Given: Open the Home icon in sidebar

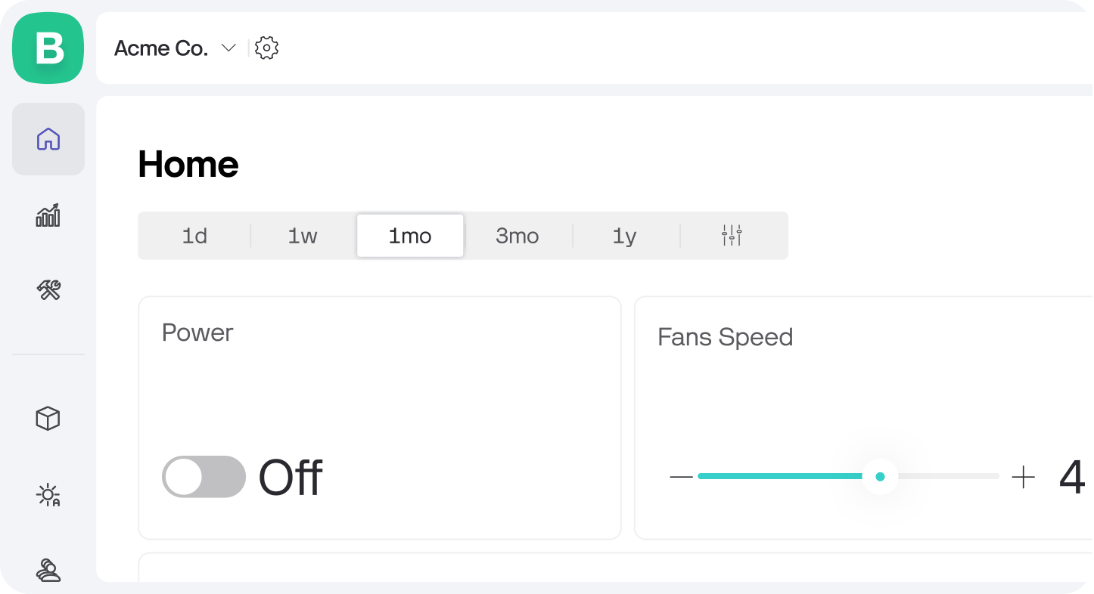Looking at the screenshot, I should 48,139.
